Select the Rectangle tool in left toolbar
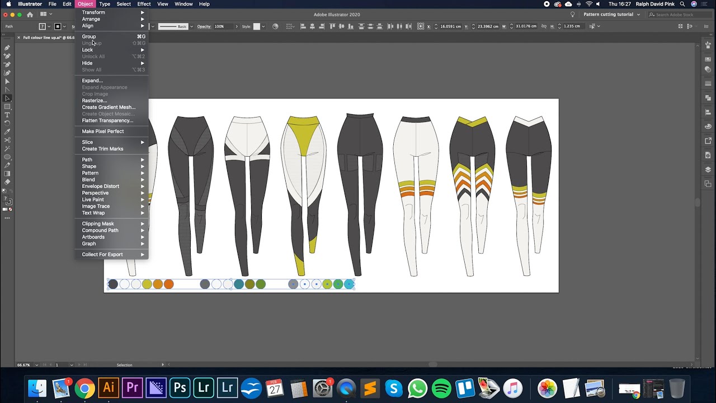 (x=7, y=106)
